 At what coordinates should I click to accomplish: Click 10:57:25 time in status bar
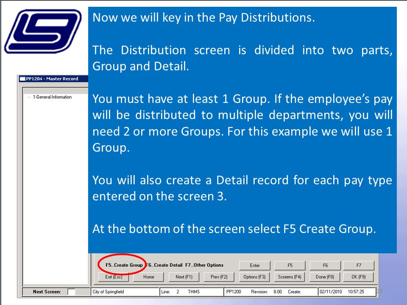pos(356,291)
